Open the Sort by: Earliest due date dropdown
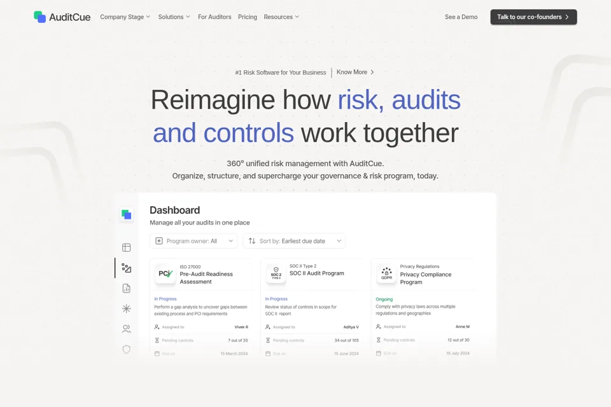Screen dimensions: 611x407 point(294,240)
